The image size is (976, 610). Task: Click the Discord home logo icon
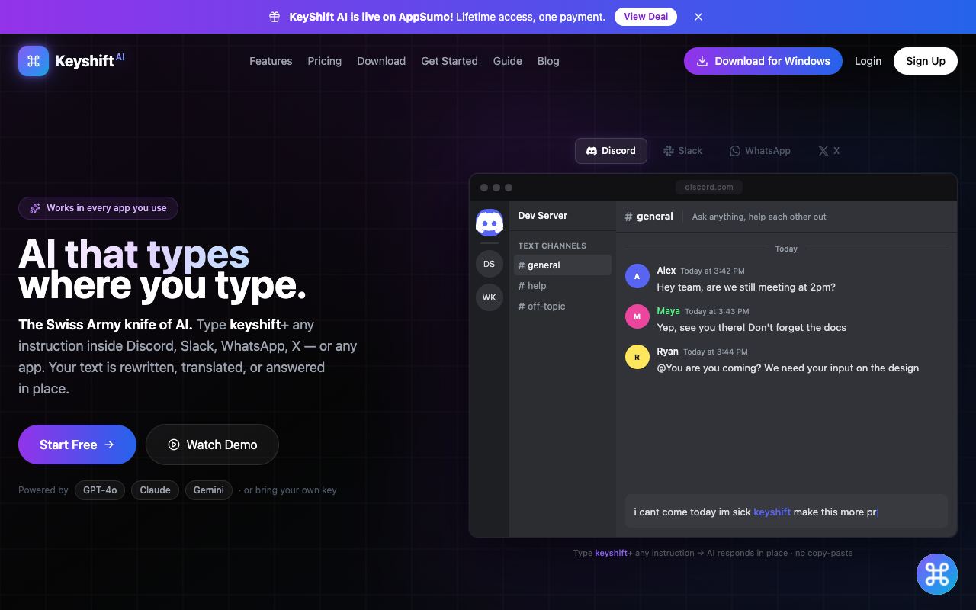pos(490,223)
